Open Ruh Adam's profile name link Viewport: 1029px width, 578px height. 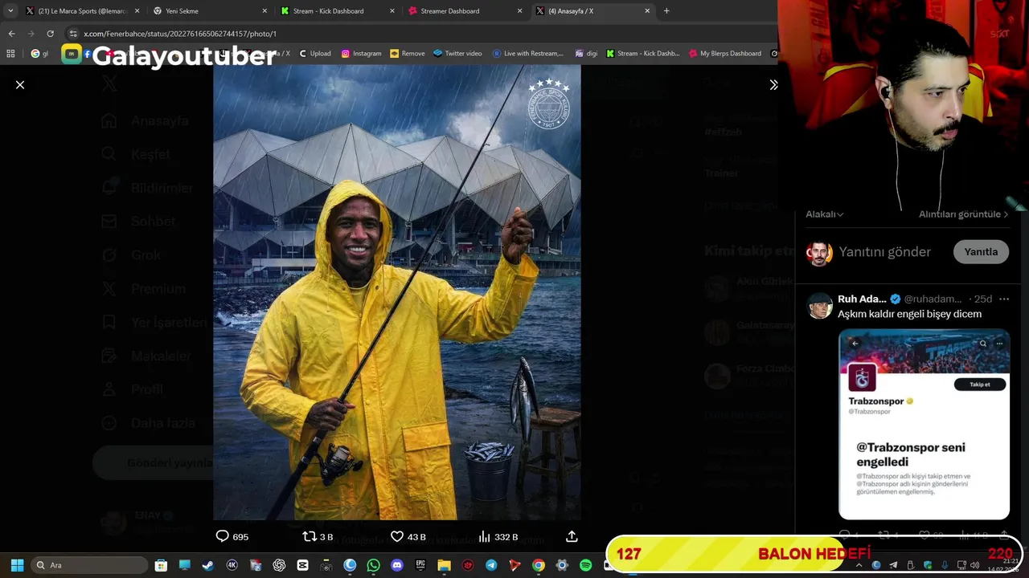pos(862,299)
